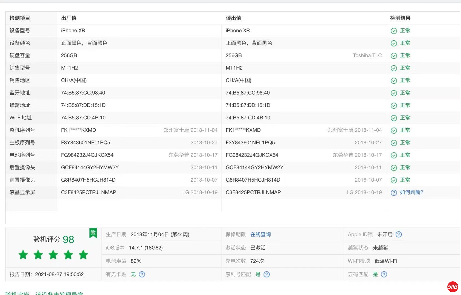
Task: Click the question icon in 液晶显示屏 row
Action: click(394, 193)
